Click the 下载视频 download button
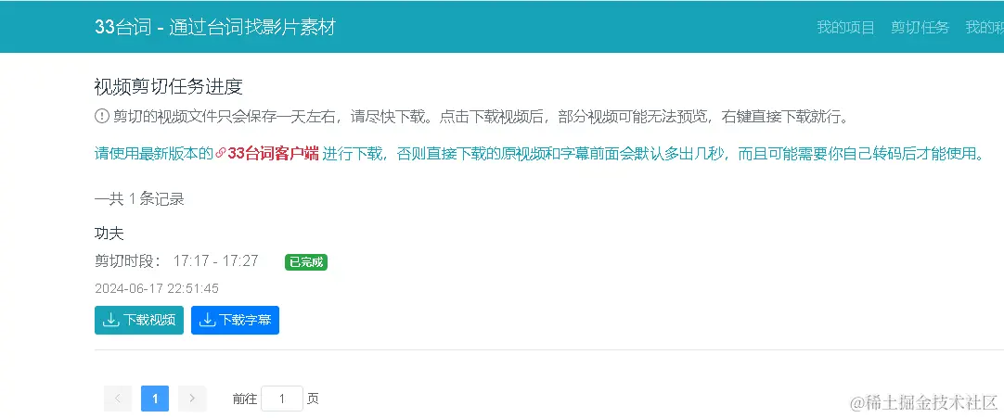Image resolution: width=1004 pixels, height=418 pixels. pyautogui.click(x=139, y=320)
